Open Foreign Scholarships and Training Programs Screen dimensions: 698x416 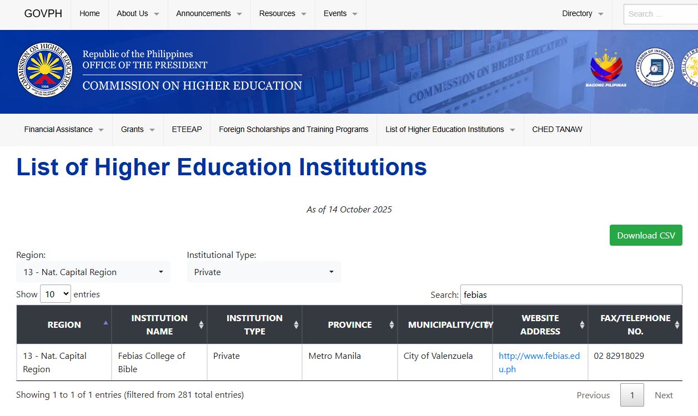pos(294,129)
